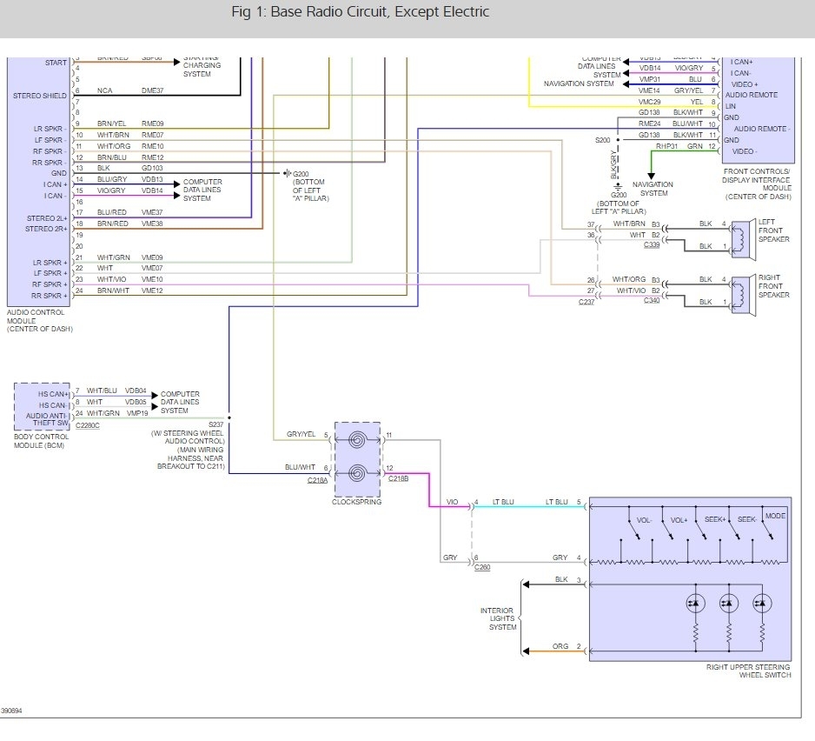The image size is (815, 741).
Task: Click the SEEK+ switch label
Action: coord(715,519)
